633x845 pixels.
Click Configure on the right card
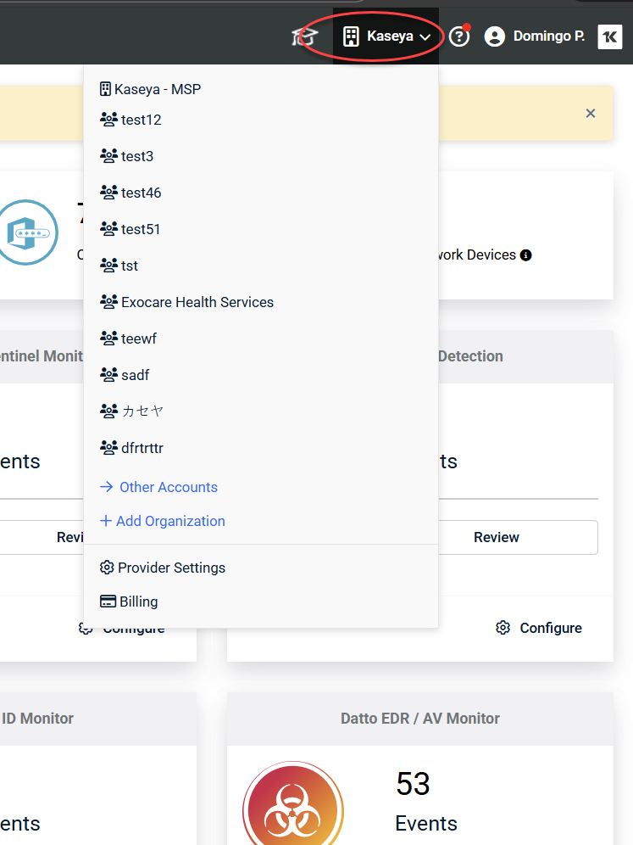pyautogui.click(x=539, y=628)
